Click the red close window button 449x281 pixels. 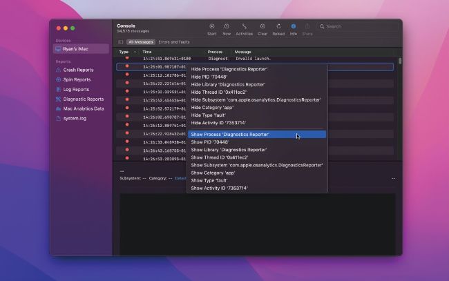pyautogui.click(x=59, y=28)
